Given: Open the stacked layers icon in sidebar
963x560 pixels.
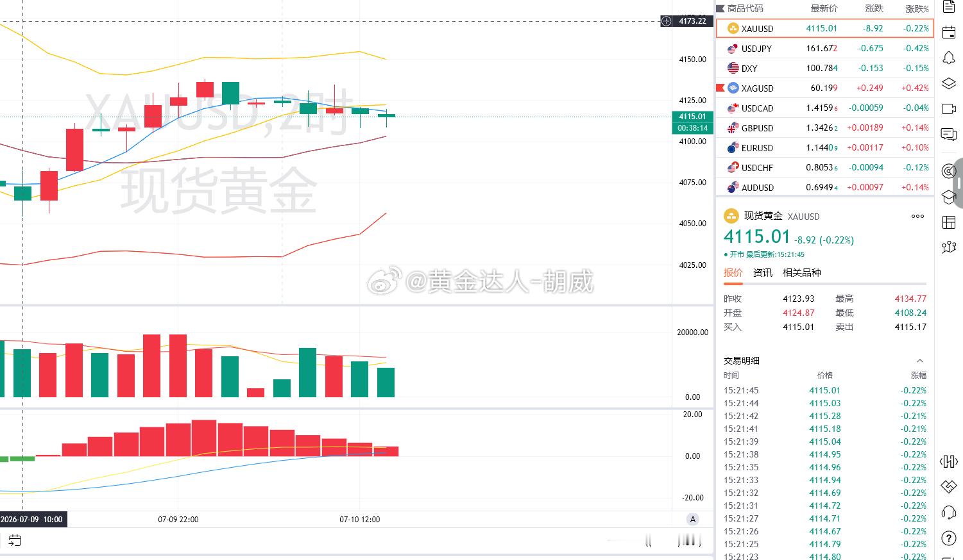Looking at the screenshot, I should pos(949,83).
